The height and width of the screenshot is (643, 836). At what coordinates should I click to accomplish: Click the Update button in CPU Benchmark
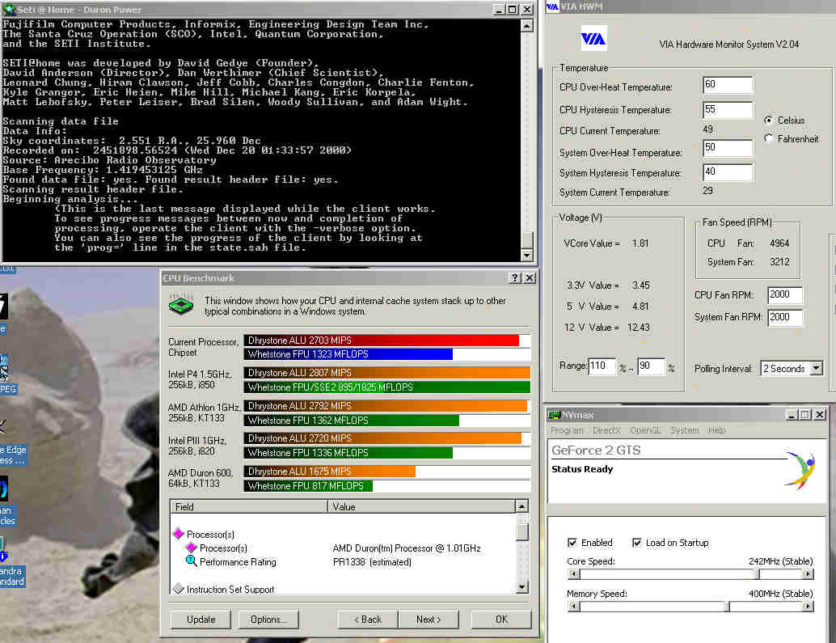click(x=201, y=620)
